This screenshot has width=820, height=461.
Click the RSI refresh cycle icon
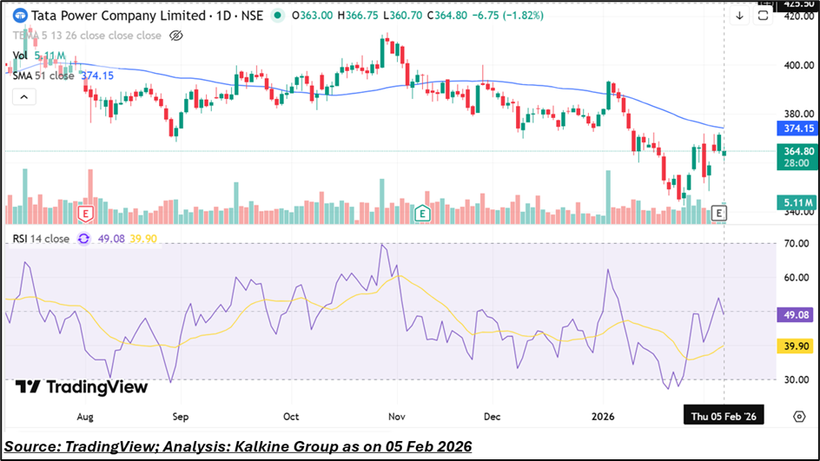pyautogui.click(x=84, y=239)
